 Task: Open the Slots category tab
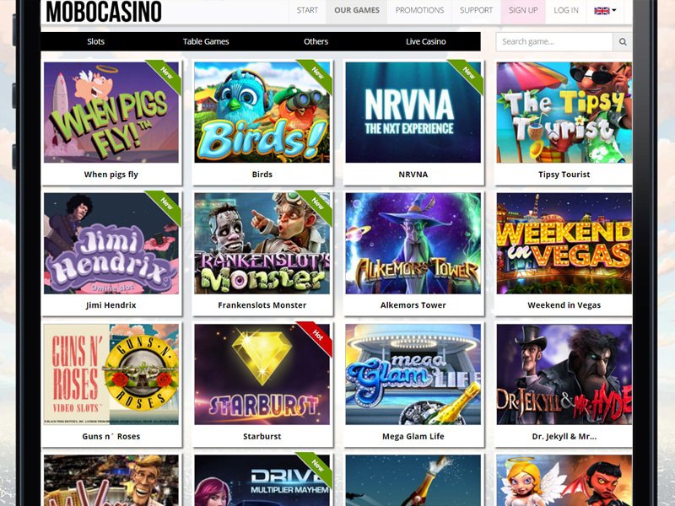coord(95,41)
